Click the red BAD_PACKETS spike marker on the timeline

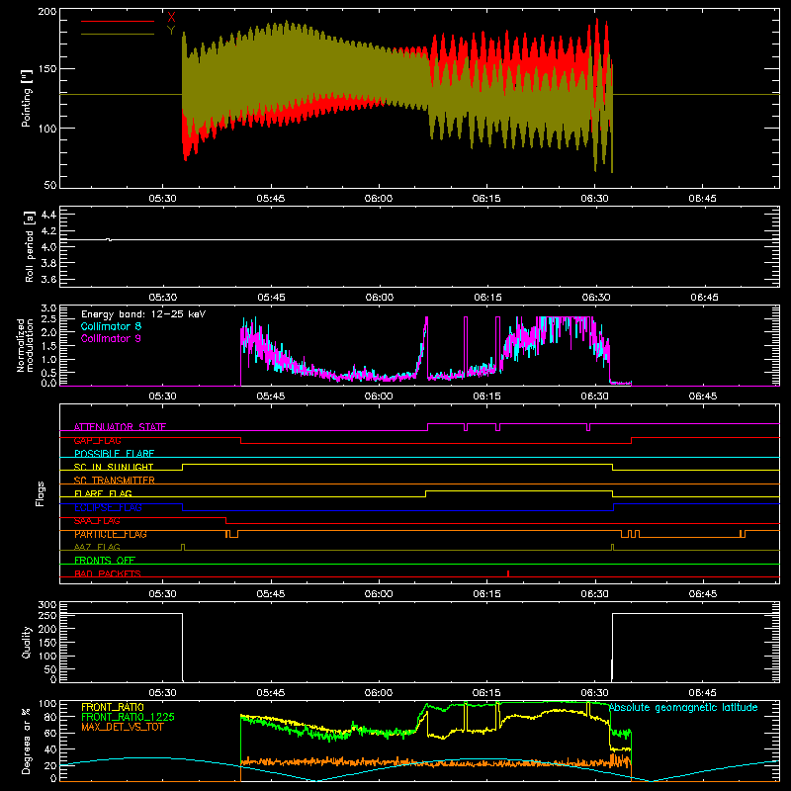point(508,573)
